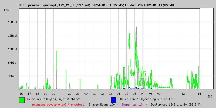Select hour 20 on the time axis

(54, 94)
